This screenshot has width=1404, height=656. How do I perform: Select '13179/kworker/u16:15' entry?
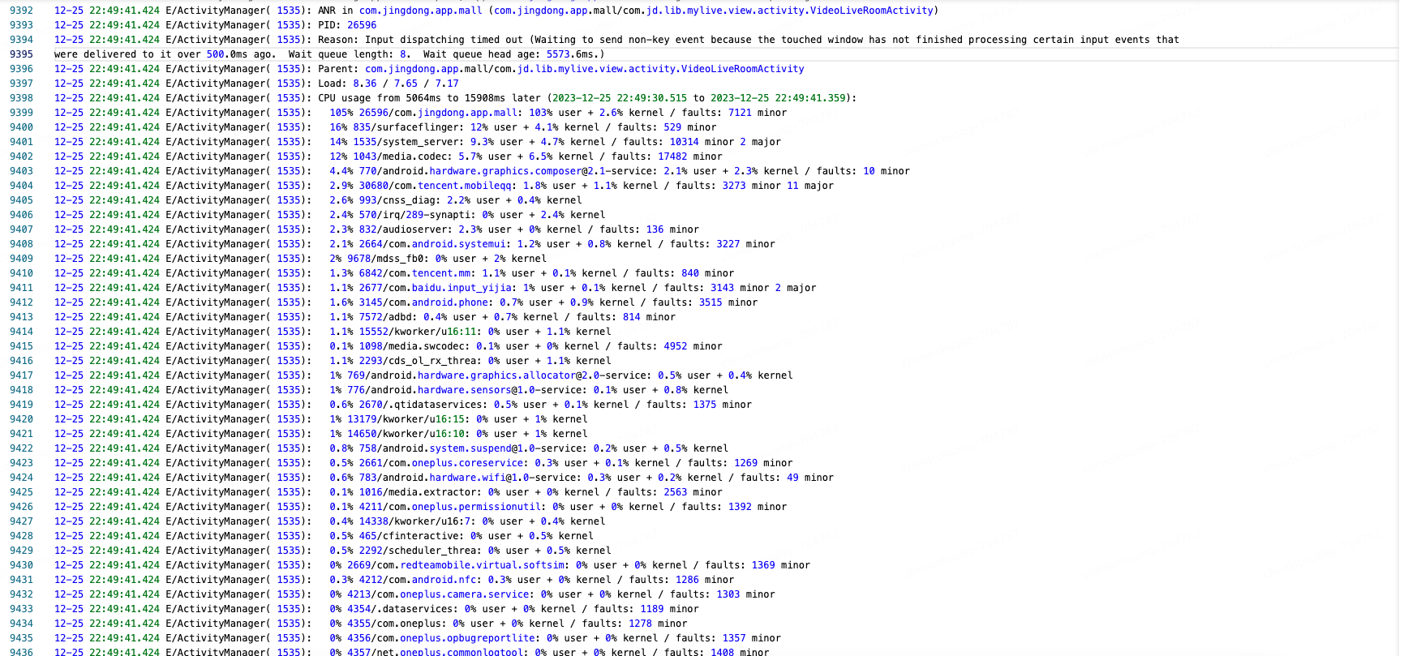click(x=406, y=419)
